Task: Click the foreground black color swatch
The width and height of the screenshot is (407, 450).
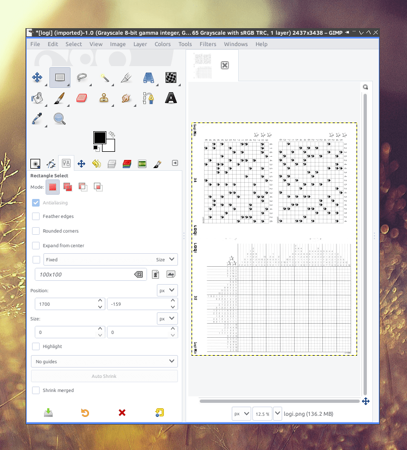Action: [99, 138]
